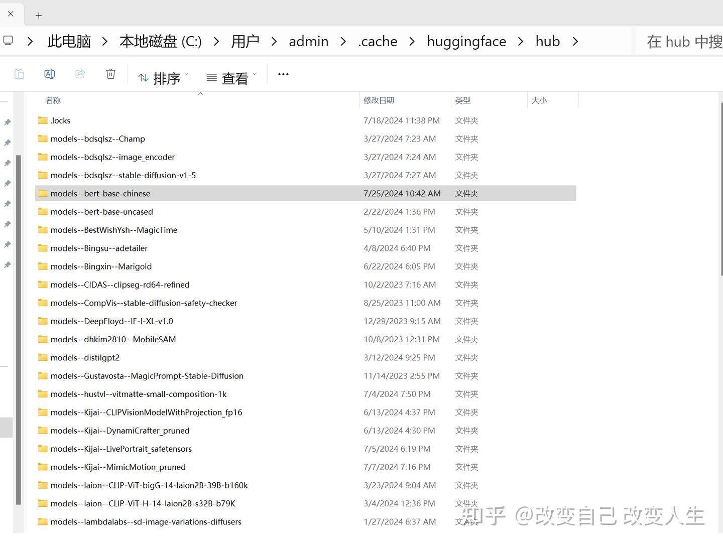Expand chevron after .cache in breadcrumb
The image size is (723, 545).
[412, 41]
